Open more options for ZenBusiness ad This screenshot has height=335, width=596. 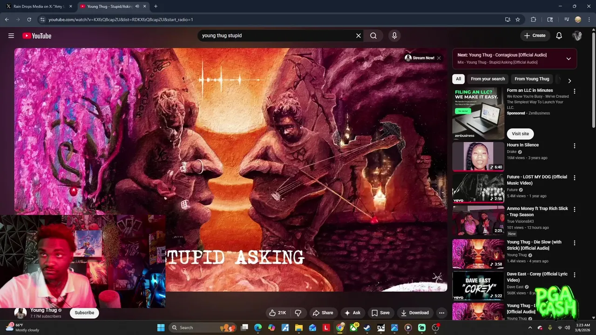click(574, 92)
